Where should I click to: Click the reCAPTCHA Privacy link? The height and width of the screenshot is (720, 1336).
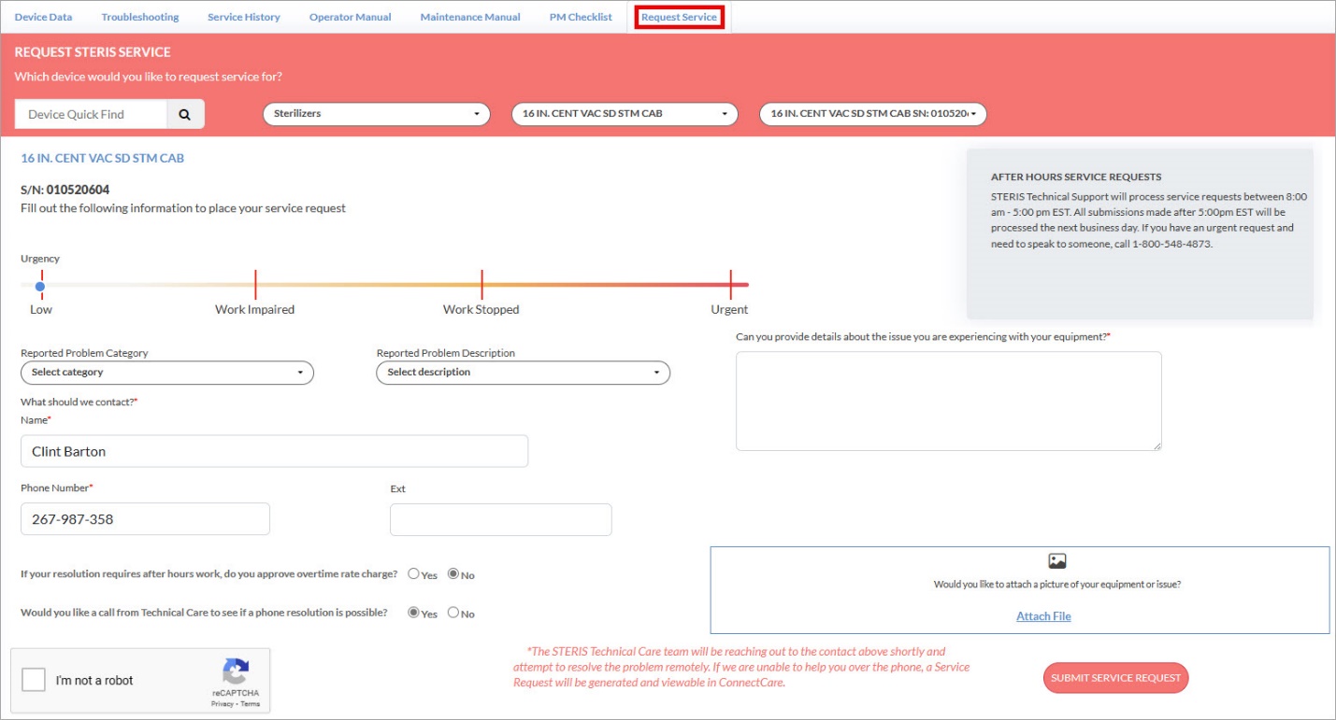pyautogui.click(x=223, y=704)
